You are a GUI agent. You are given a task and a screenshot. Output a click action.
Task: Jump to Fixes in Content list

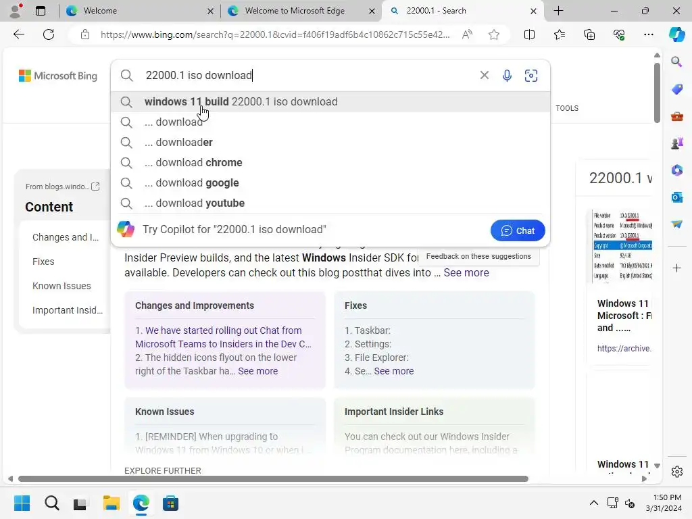(43, 262)
